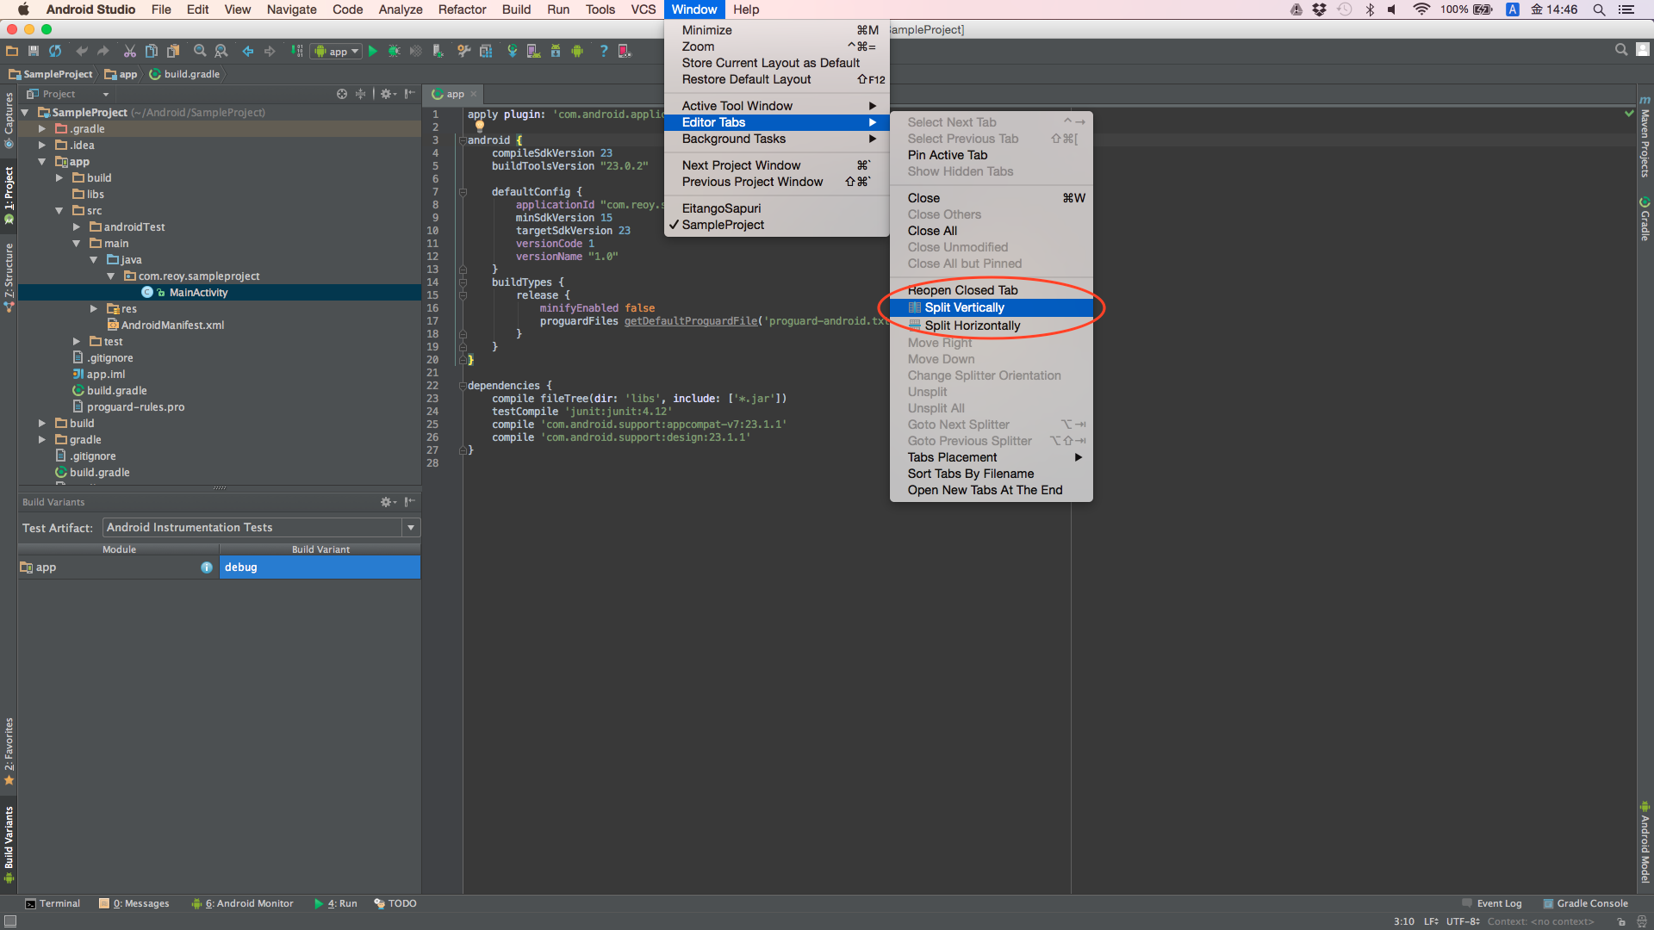This screenshot has width=1654, height=930.
Task: Toggle the Gradle side panel tab
Action: click(1645, 219)
